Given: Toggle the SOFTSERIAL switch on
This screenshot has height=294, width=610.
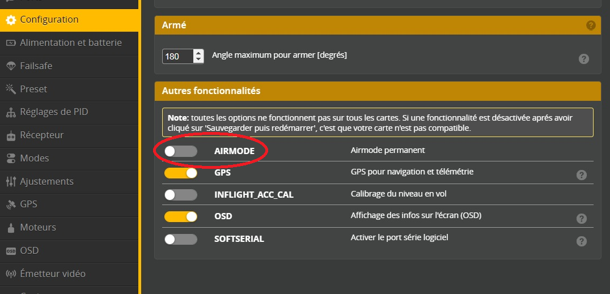Looking at the screenshot, I should click(180, 239).
